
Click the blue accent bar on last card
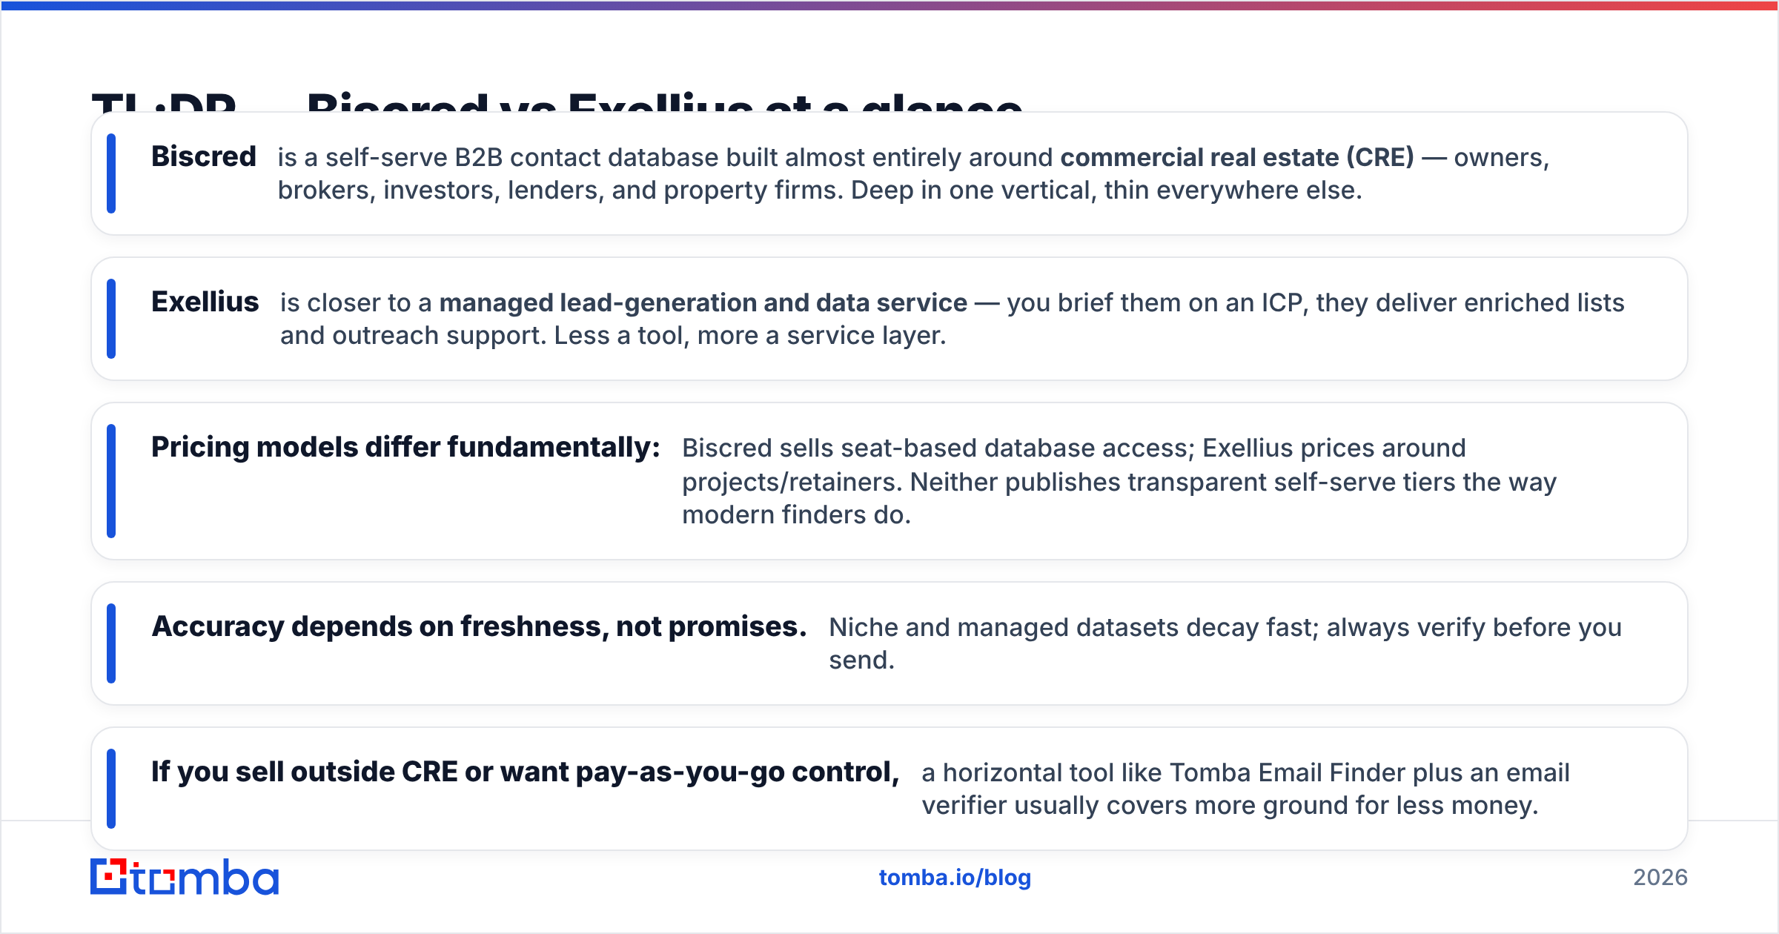pyautogui.click(x=111, y=789)
